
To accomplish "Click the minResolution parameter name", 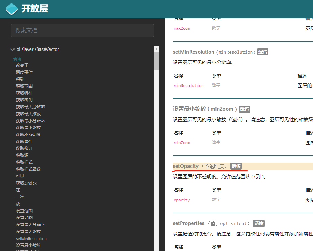I will point(188,86).
